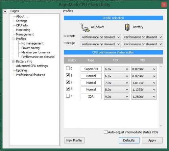This screenshot has height=151, width=169.
Task: Select the Maximal performance profile
Action: click(36, 52)
